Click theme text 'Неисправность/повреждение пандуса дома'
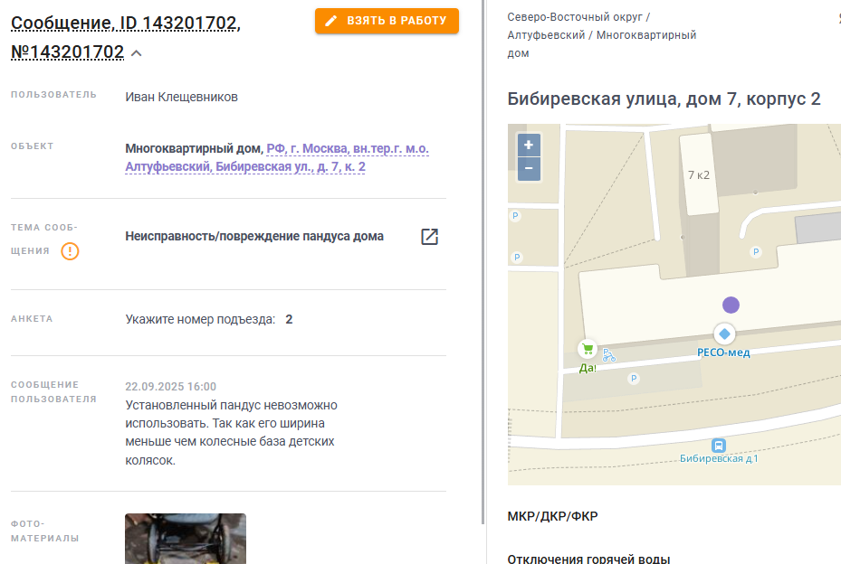Screen dimensions: 841x564 click(x=254, y=236)
